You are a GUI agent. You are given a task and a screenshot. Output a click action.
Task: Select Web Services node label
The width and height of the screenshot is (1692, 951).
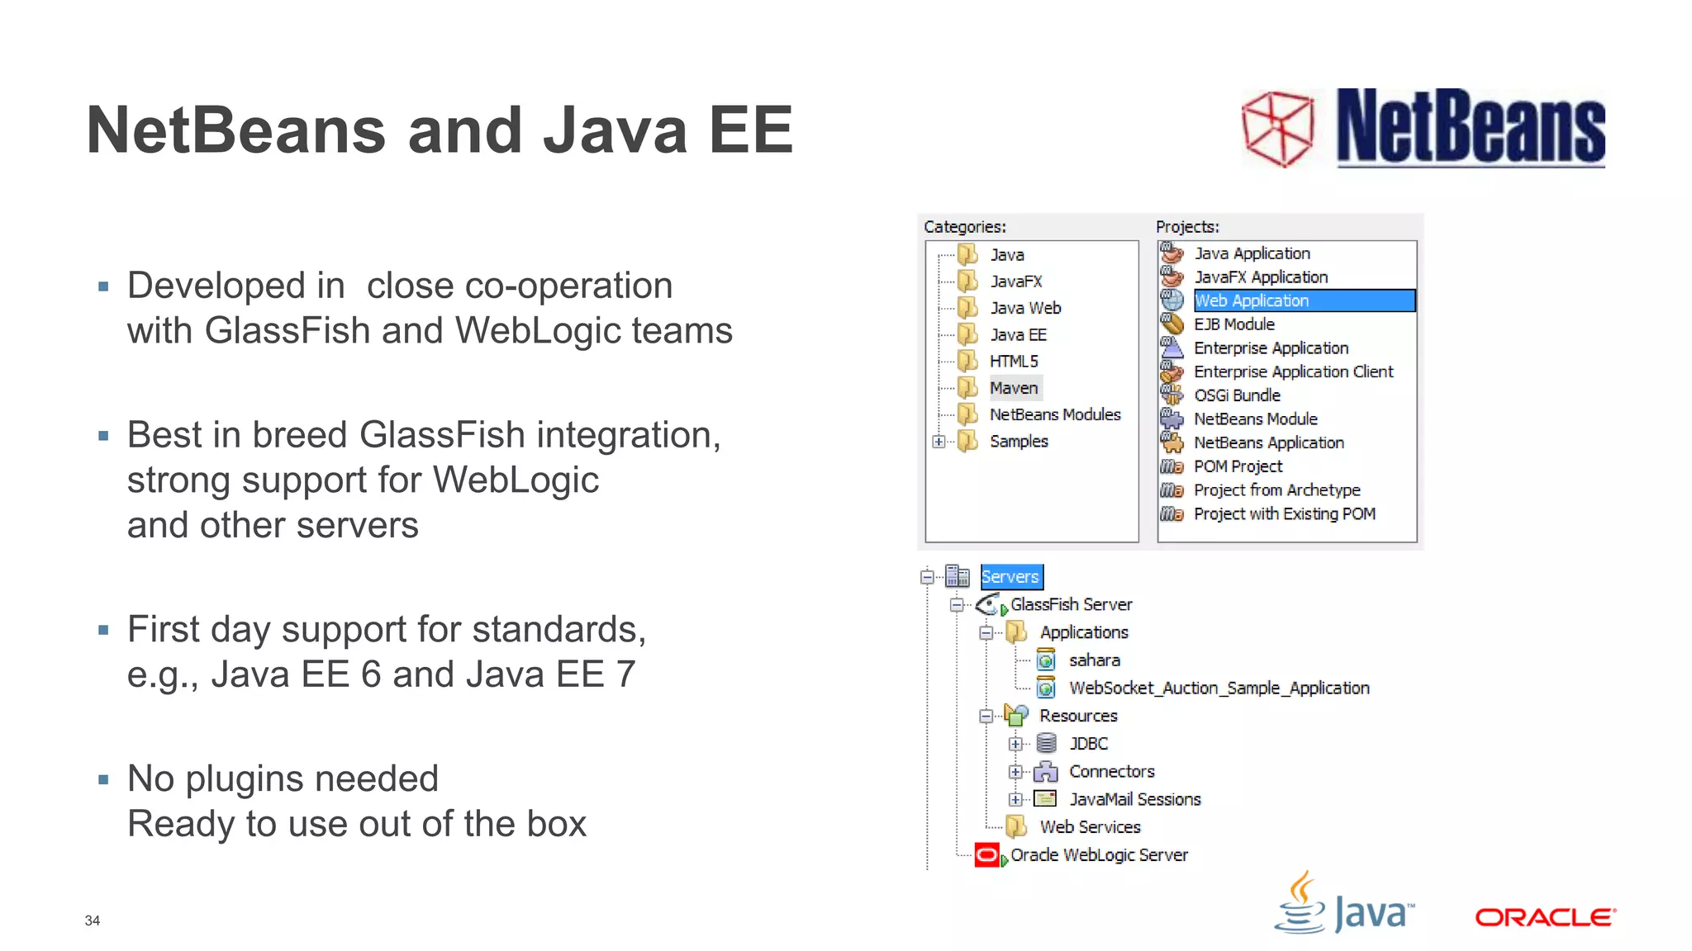(1091, 826)
